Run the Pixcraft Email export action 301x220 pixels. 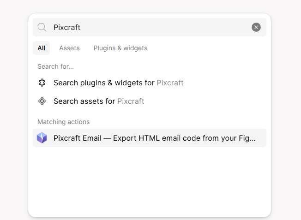(150, 138)
